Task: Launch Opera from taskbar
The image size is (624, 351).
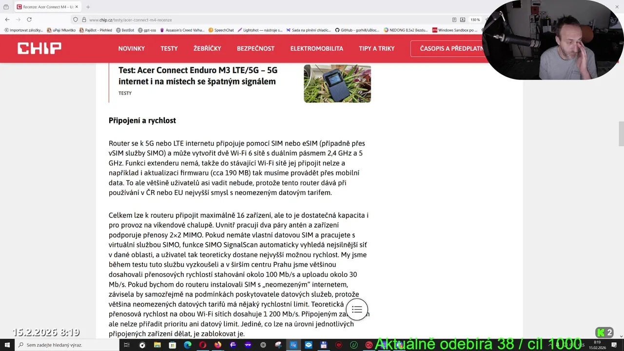Action: tap(202, 345)
